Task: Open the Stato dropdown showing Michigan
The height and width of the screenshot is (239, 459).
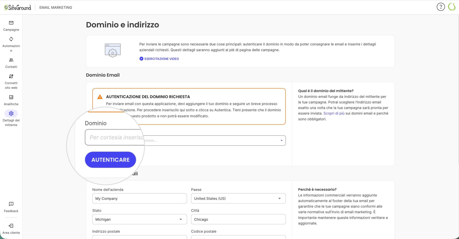Action: coord(140,219)
